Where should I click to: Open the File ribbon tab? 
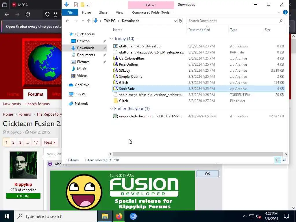tap(70, 12)
